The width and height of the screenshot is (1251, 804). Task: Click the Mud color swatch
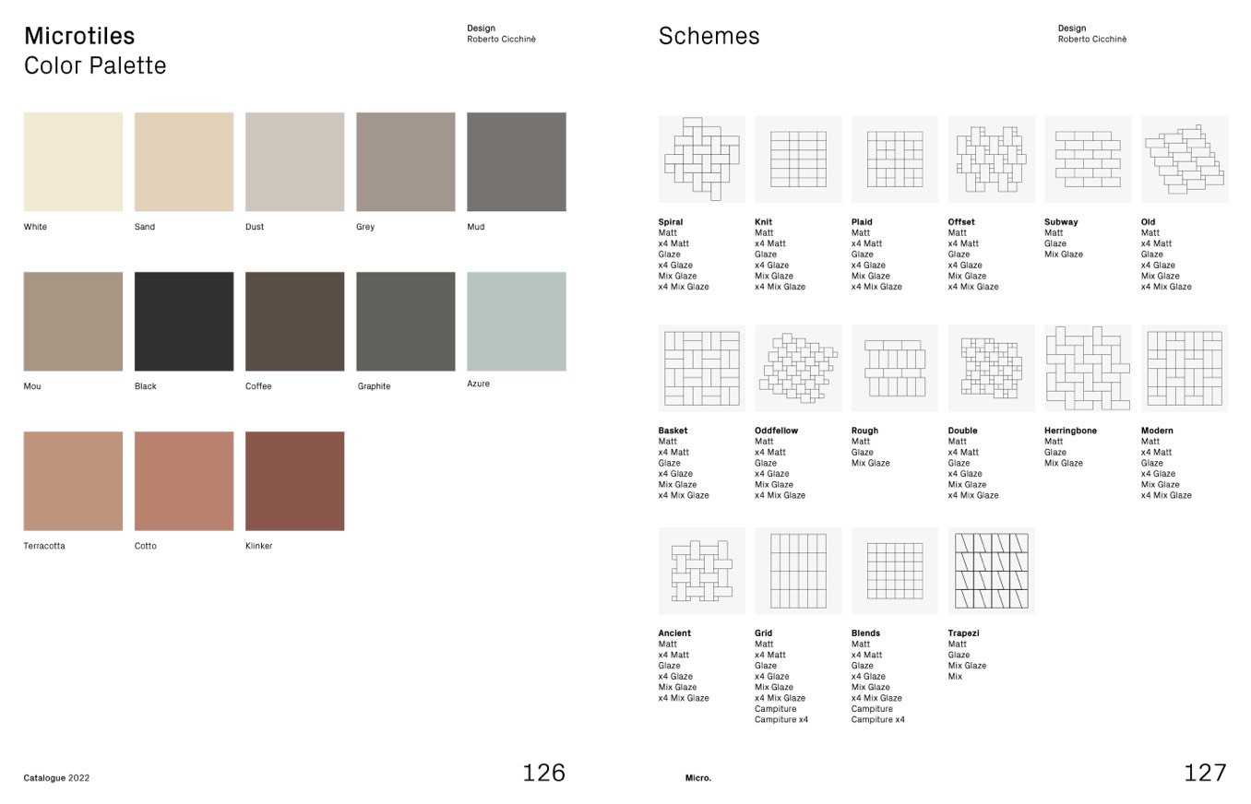point(516,162)
